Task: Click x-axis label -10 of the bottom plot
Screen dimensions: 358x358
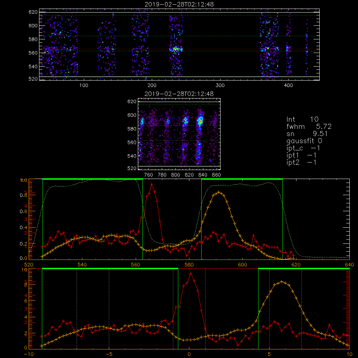Action: (x=29, y=354)
